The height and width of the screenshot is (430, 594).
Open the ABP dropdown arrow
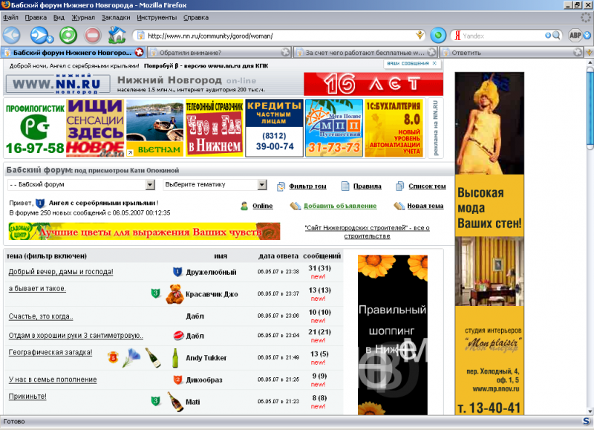pyautogui.click(x=587, y=36)
